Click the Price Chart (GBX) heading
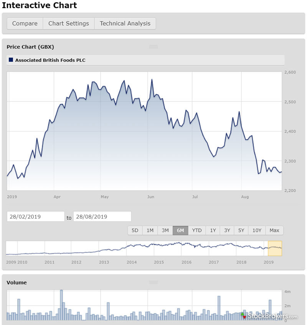Screen dimensions: 307x325 click(x=30, y=47)
